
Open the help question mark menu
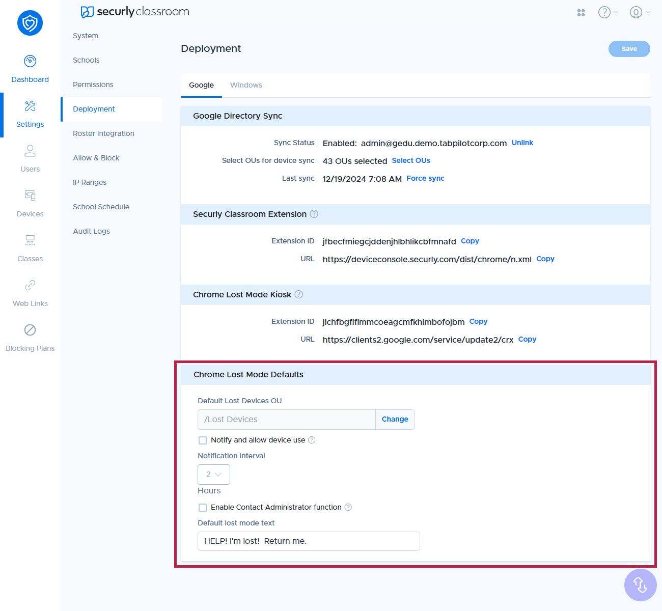(604, 12)
